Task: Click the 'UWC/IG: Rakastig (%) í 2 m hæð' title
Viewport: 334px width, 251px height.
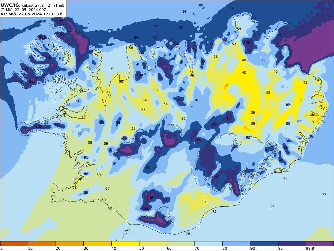Action: coord(32,5)
